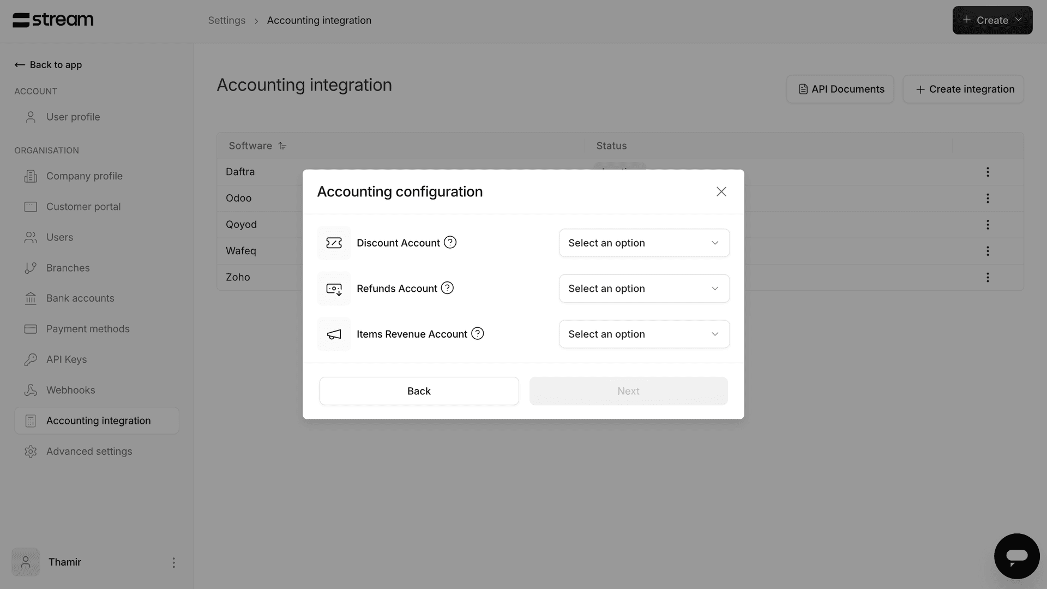Open the Items Revenue Account dropdown
Image resolution: width=1047 pixels, height=589 pixels.
(644, 334)
